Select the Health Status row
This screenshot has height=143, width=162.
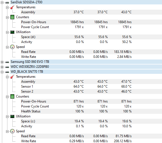pos(91,111)
